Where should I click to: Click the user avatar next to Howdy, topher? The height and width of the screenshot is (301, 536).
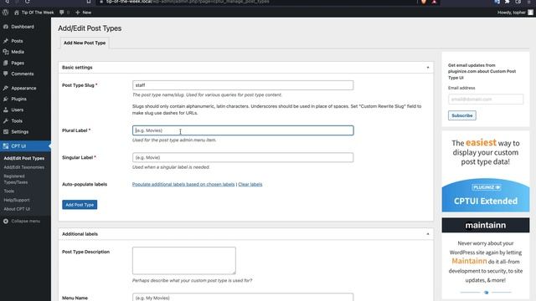tap(530, 13)
